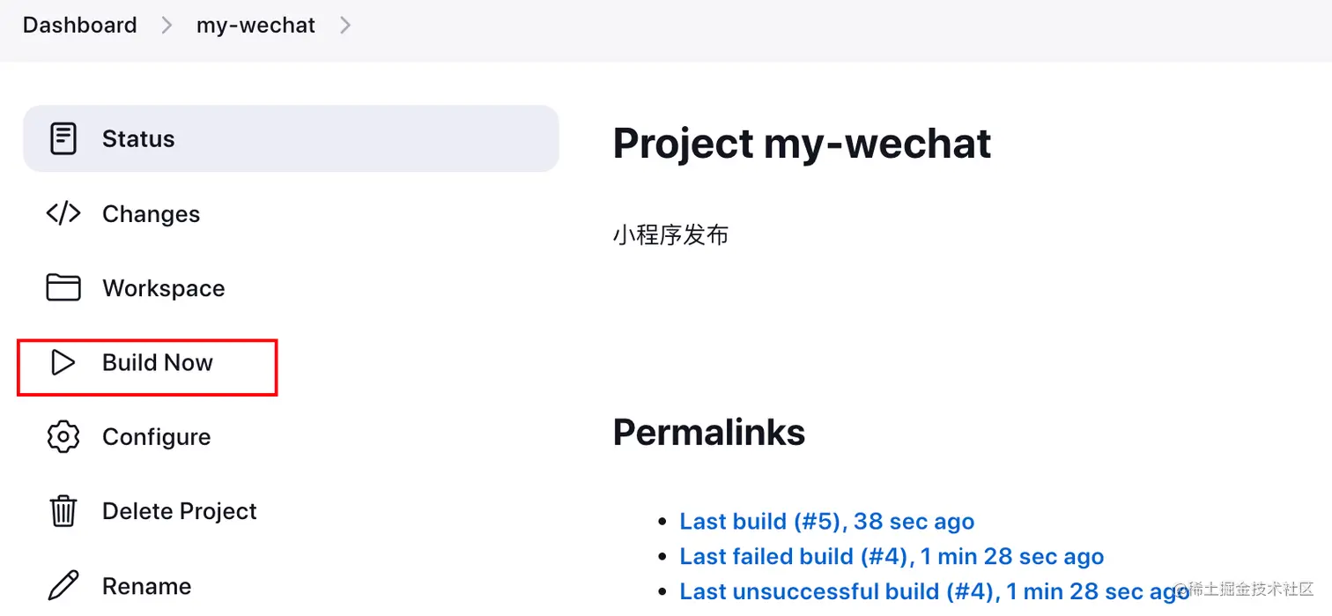1332x616 pixels.
Task: Choose Delete Project in the sidebar
Action: click(x=179, y=511)
